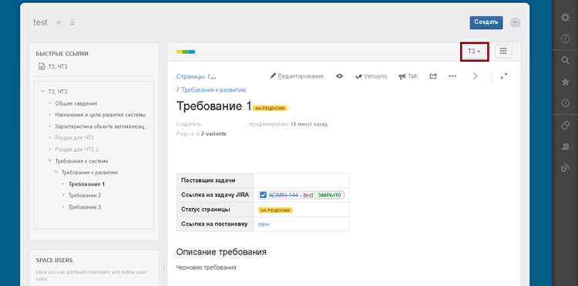Screen dimensions: 578x286
Task: Click the ЗАКРЫТО status badge
Action: (x=329, y=195)
